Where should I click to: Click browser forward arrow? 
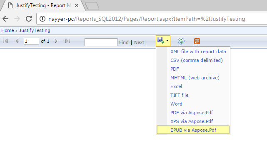tap(17, 19)
